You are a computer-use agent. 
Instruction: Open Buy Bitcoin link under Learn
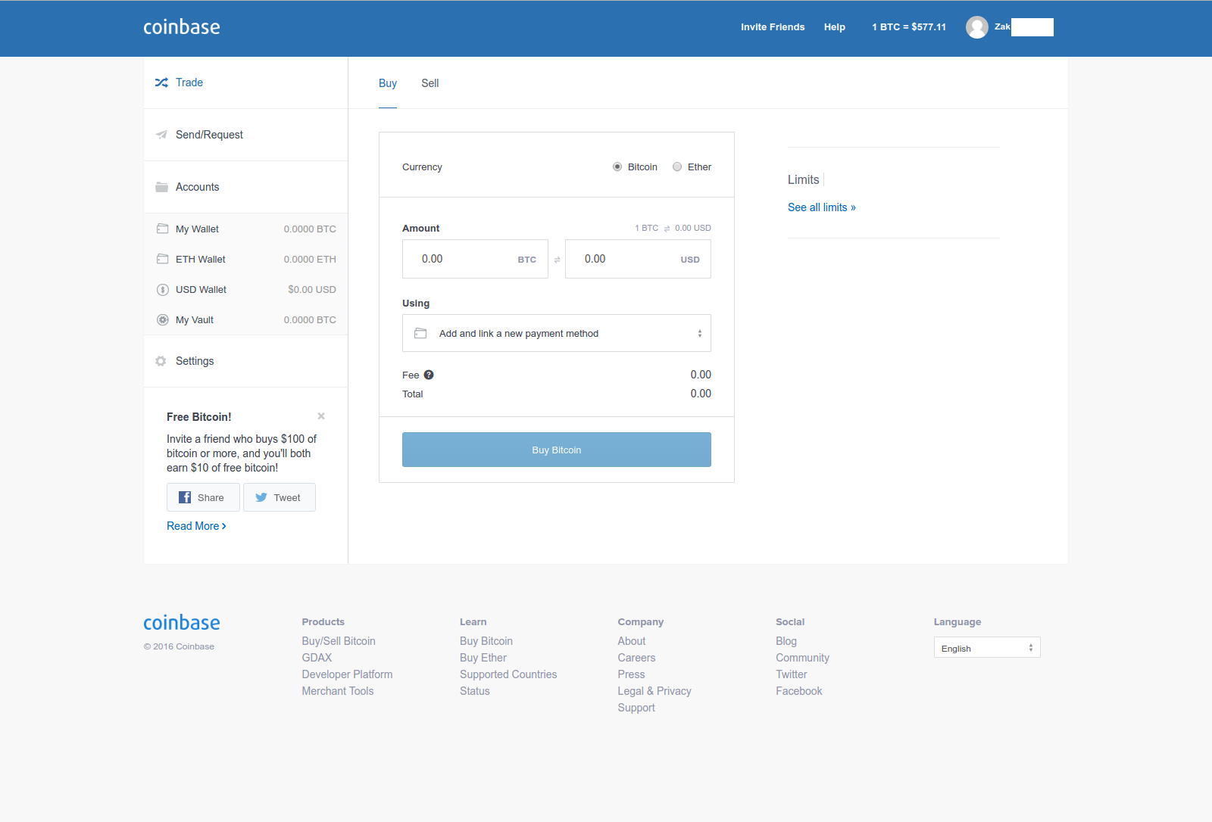coord(486,641)
